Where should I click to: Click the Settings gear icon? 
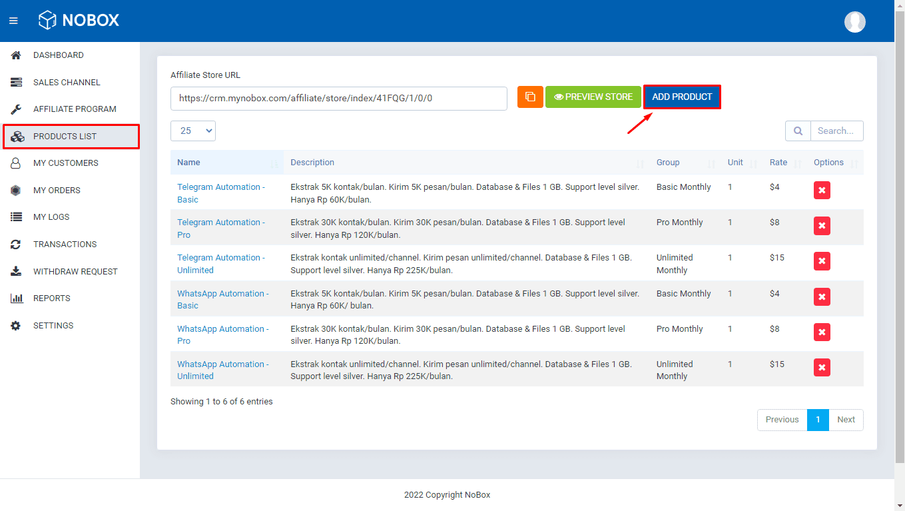click(x=17, y=326)
